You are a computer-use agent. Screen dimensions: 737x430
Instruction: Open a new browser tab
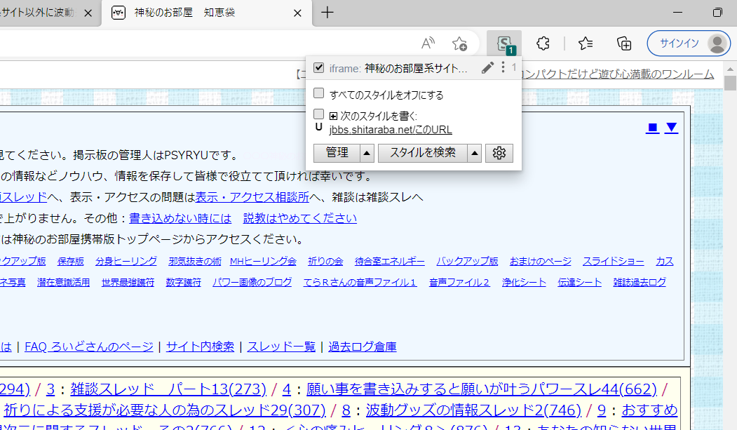click(x=327, y=13)
